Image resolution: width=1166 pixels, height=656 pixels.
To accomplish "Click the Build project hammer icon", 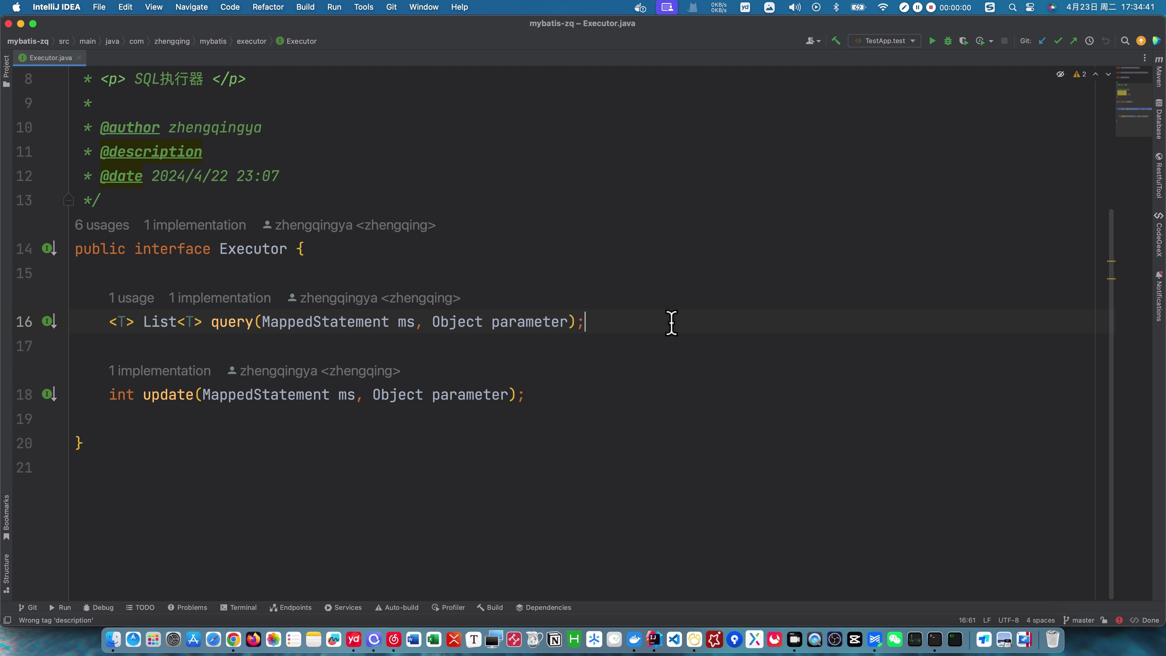I will (836, 41).
